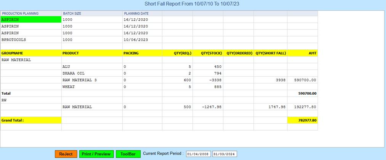Open Print / Preview of report
Screen dimensions: 386x160
pos(96,154)
